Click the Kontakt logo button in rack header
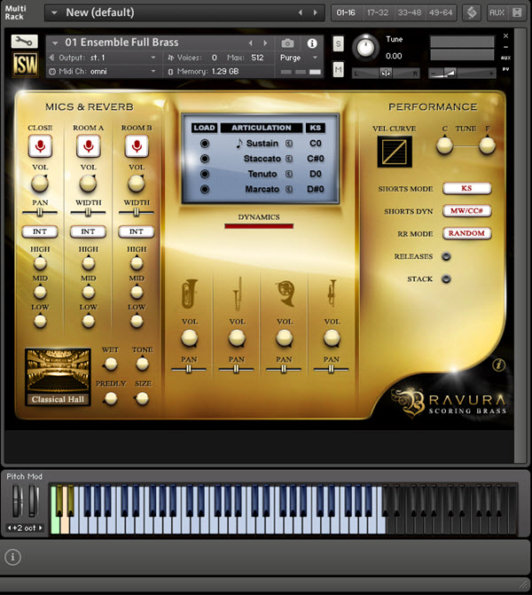Image resolution: width=532 pixels, height=595 pixels. [x=472, y=12]
